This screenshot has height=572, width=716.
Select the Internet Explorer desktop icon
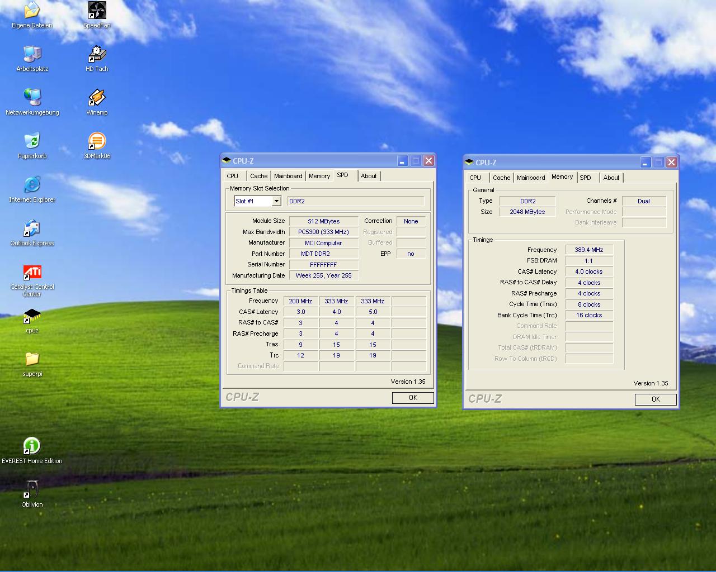tap(32, 189)
